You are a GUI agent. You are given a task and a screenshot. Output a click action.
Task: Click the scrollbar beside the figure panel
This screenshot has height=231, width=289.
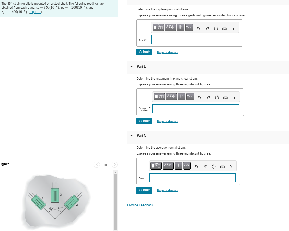[x=115, y=201]
